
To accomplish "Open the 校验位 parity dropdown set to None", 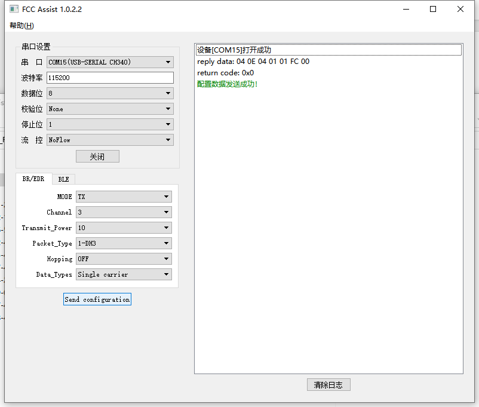I will pos(110,109).
